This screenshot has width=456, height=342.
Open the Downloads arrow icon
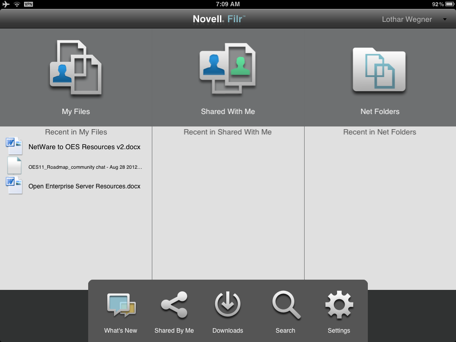[x=228, y=304]
